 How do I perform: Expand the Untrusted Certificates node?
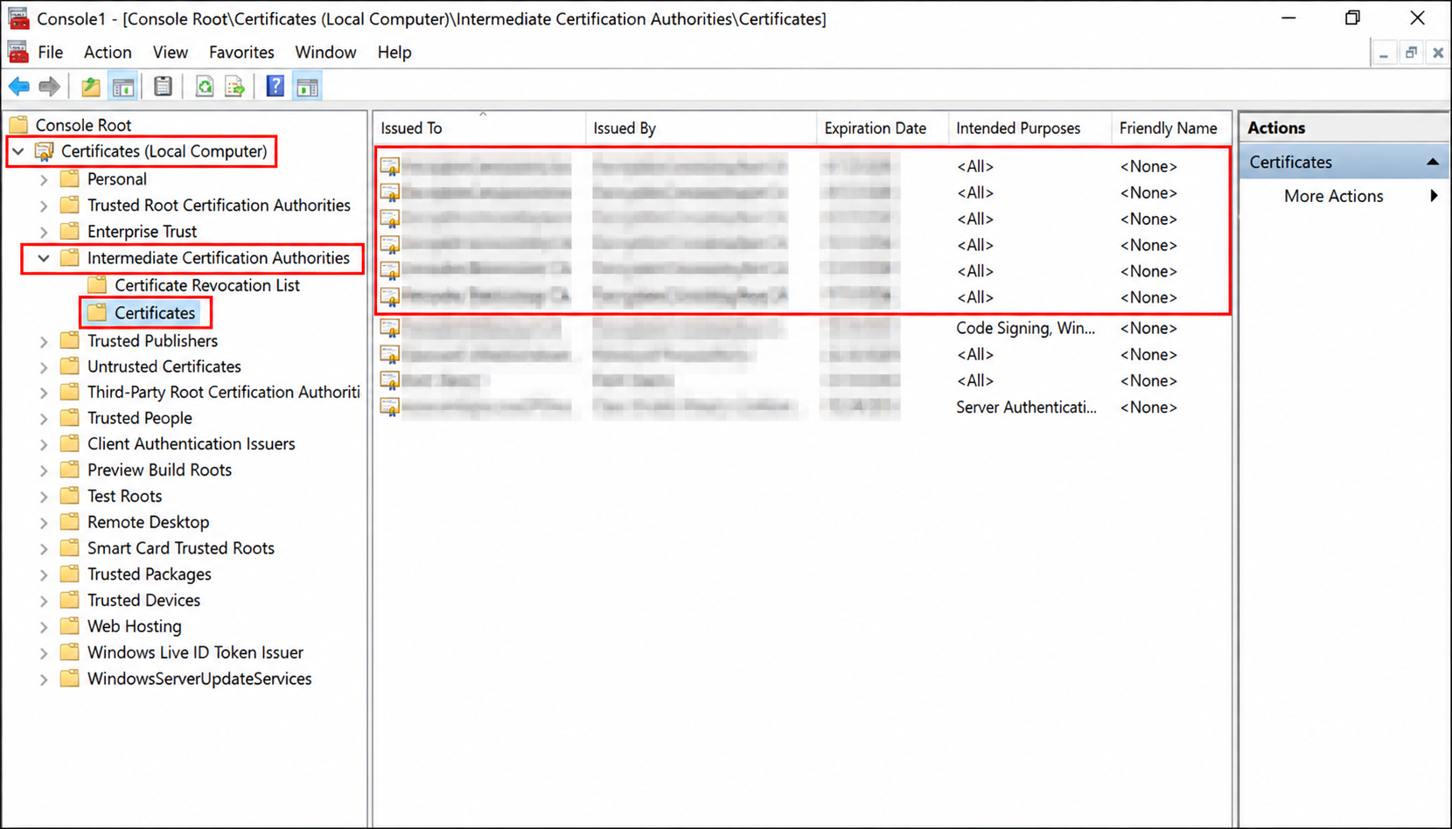pos(44,367)
